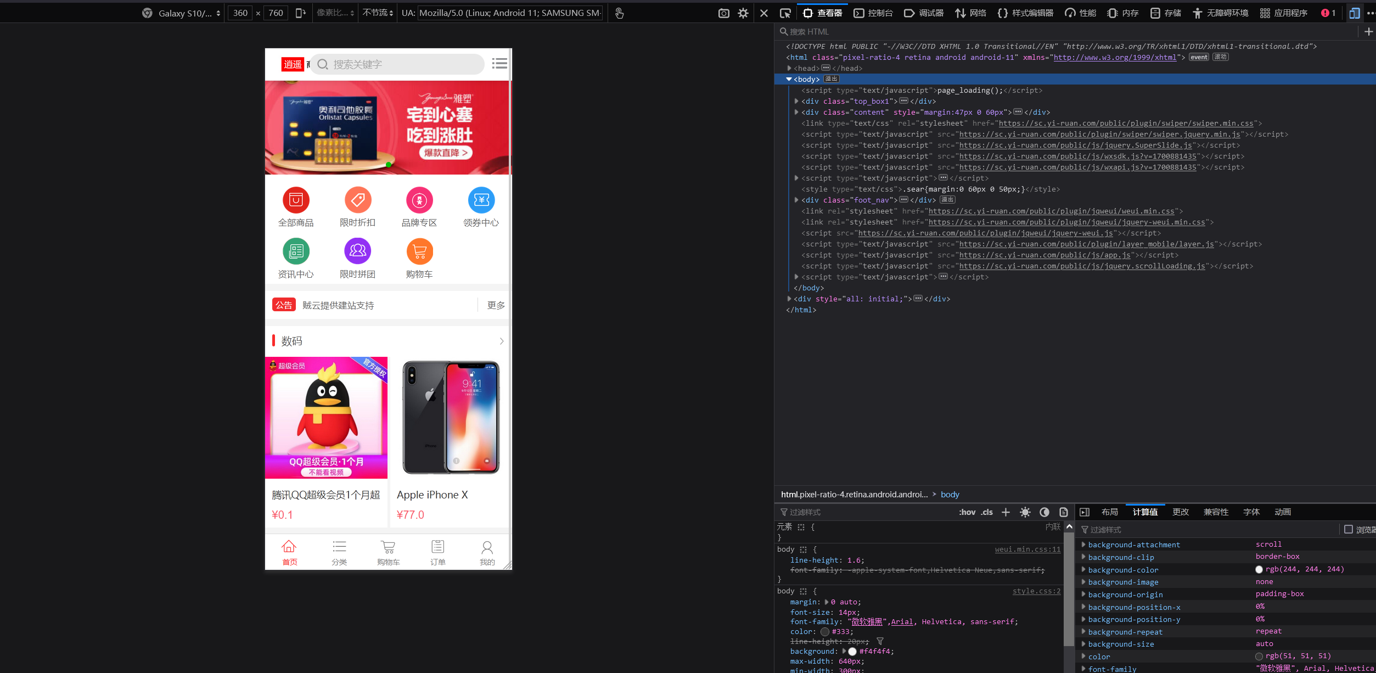Toggle dark color scheme simulation (moon icon)
Viewport: 1376px width, 673px height.
1044,512
